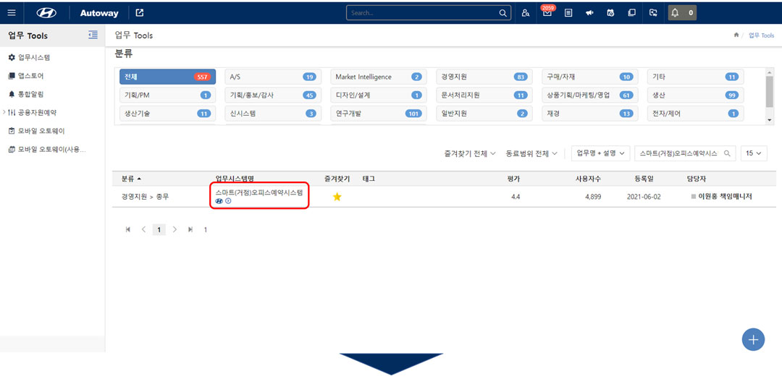Click the Hyundai badge icon under the system name
This screenshot has height=392, width=782.
[x=219, y=201]
